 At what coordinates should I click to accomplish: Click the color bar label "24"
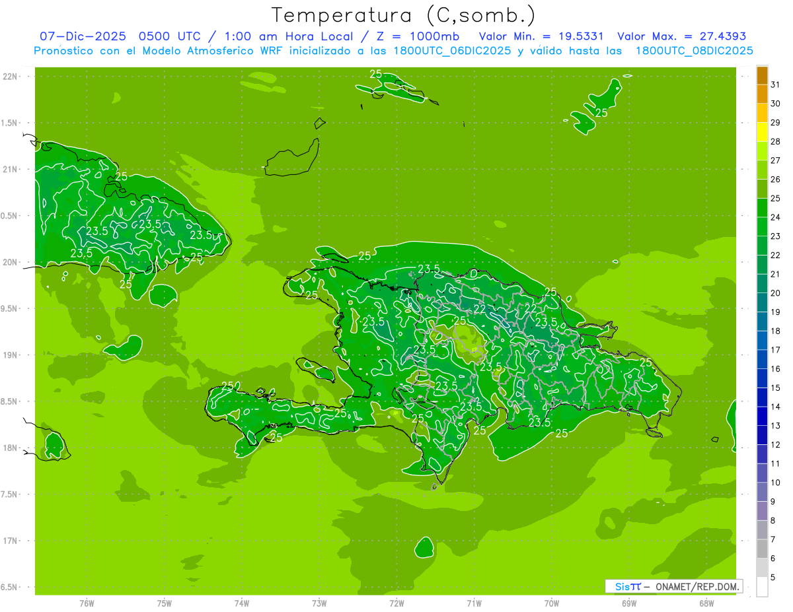(776, 217)
